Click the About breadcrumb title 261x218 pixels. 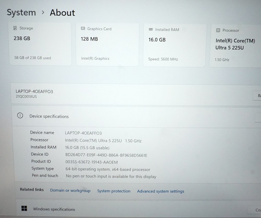click(62, 13)
